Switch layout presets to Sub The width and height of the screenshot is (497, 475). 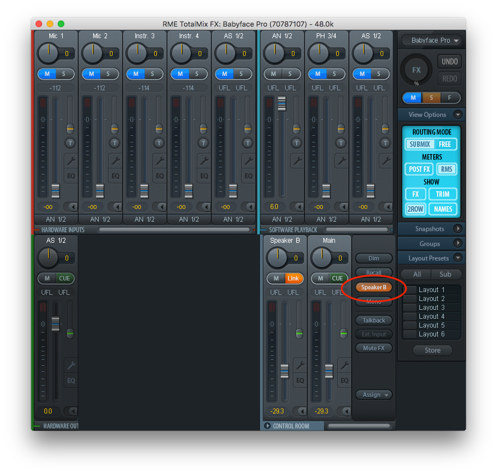445,274
